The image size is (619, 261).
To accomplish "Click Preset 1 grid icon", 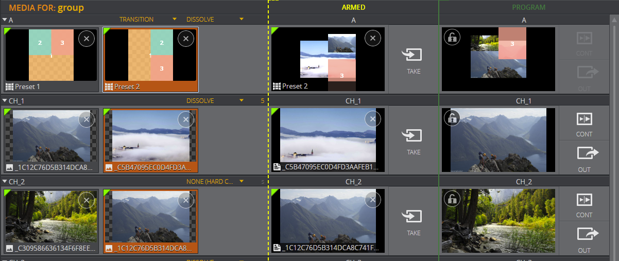I will click(x=9, y=86).
